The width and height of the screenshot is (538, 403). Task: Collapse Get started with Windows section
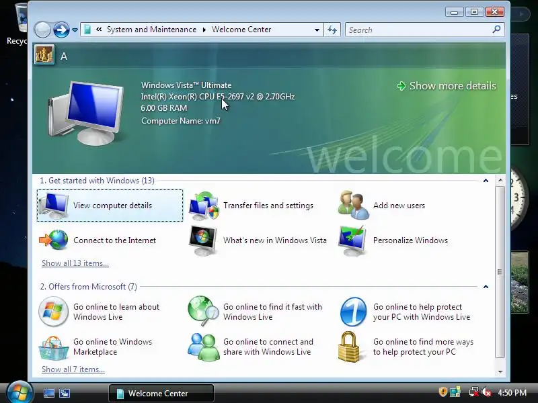click(486, 181)
